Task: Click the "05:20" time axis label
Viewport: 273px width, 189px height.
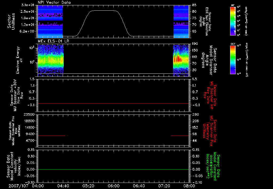Action: (88, 186)
